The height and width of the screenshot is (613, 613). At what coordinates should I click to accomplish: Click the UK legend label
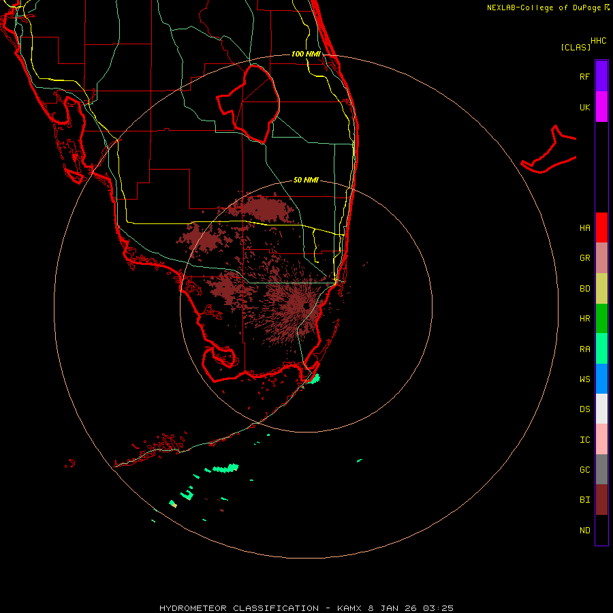click(x=584, y=107)
